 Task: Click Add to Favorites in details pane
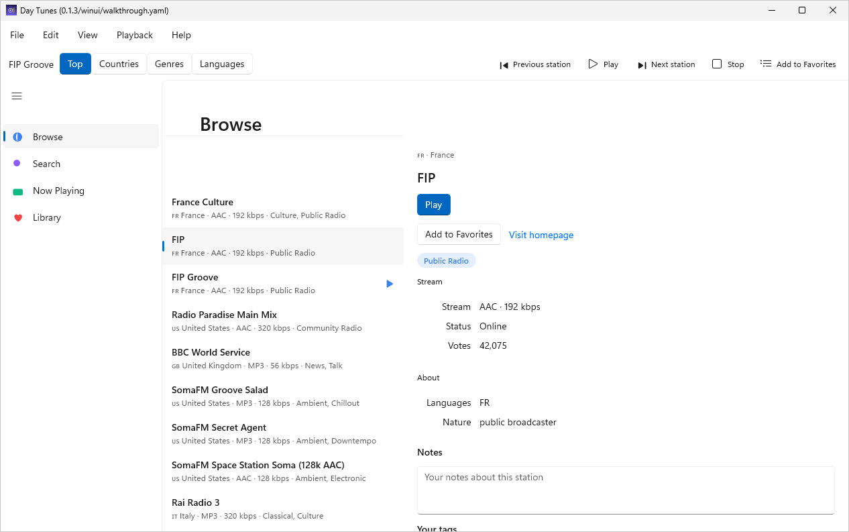(x=459, y=234)
